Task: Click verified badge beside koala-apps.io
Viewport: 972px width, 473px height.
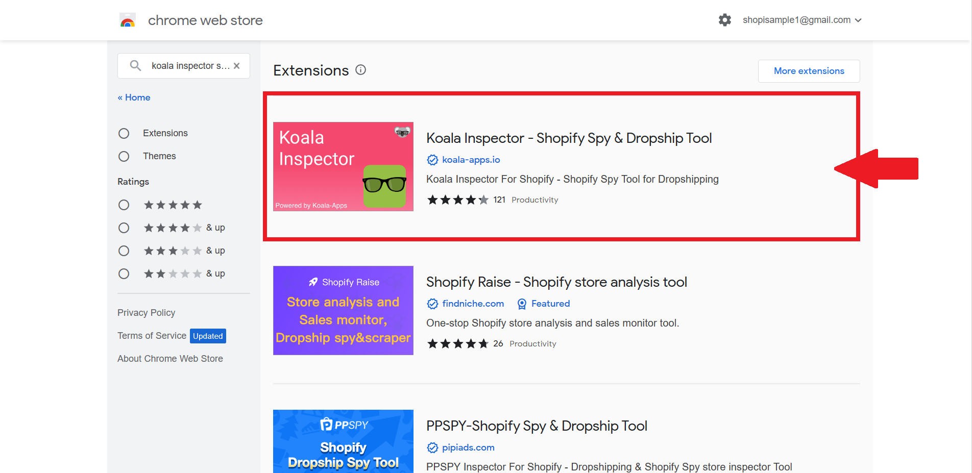Action: [432, 160]
